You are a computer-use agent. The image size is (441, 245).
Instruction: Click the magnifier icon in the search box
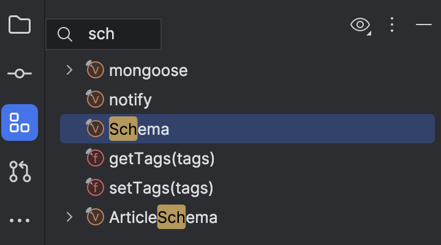65,34
